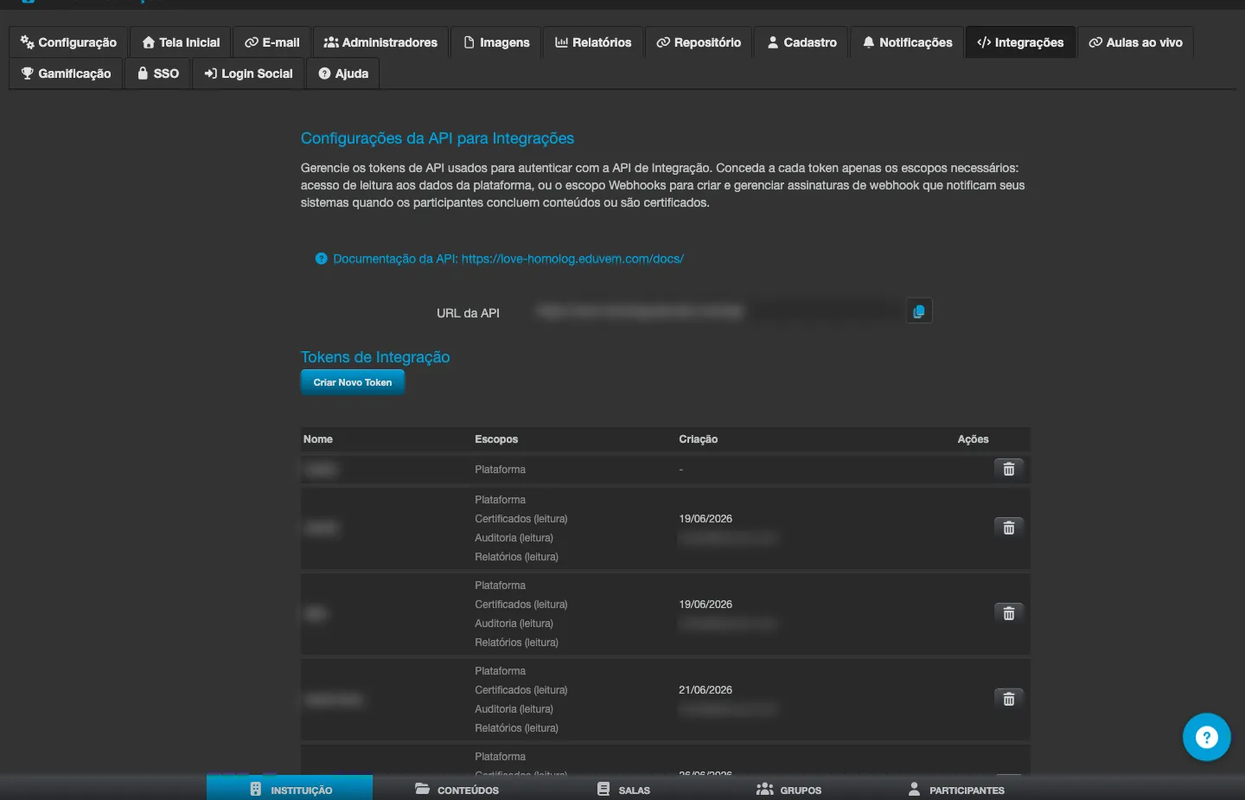Go to Instituição in the bottom bar
Image resolution: width=1245 pixels, height=800 pixels.
click(x=290, y=789)
